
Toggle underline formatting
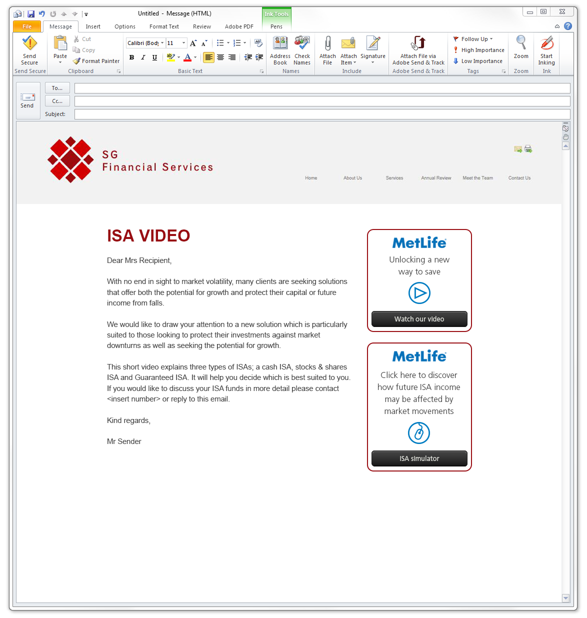[154, 57]
